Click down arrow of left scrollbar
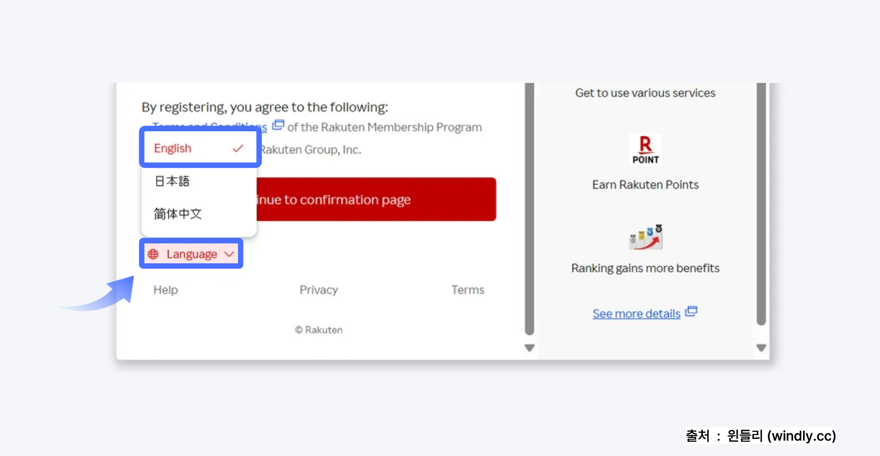This screenshot has height=456, width=880. pos(530,348)
